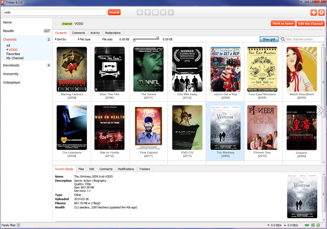Open Videoplayer in sidebar

pyautogui.click(x=12, y=82)
